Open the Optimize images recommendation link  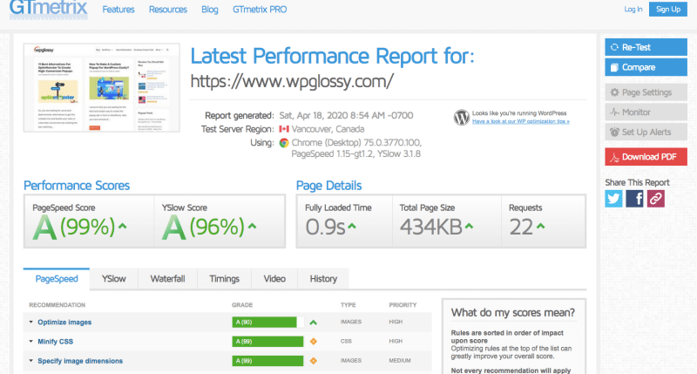click(x=64, y=322)
